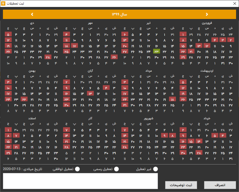Select red day ۱۳ in فروردین
Viewport: 239px width, 192px height.
[199, 46]
